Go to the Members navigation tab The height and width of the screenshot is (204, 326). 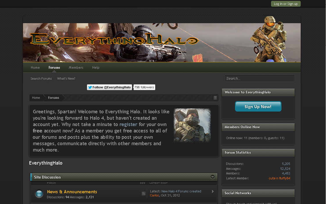pyautogui.click(x=76, y=68)
